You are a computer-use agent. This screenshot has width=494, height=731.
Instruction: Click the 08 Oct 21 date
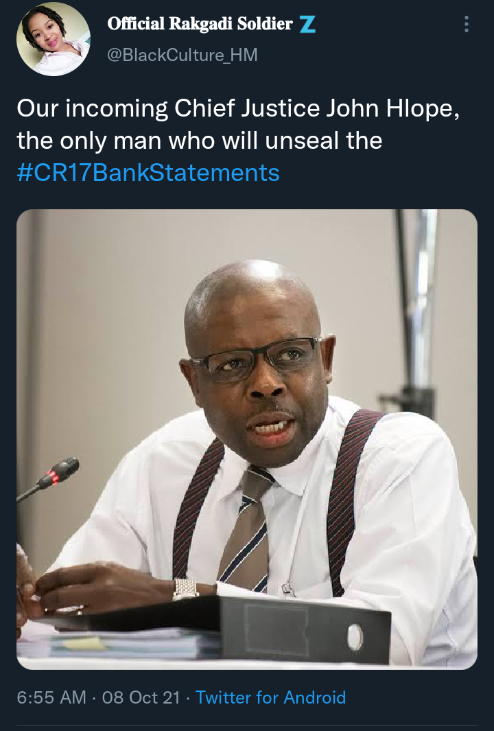pos(141,697)
